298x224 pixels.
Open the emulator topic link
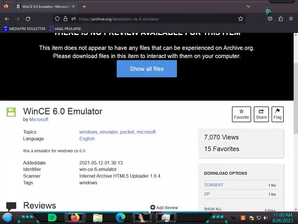click(x=109, y=132)
